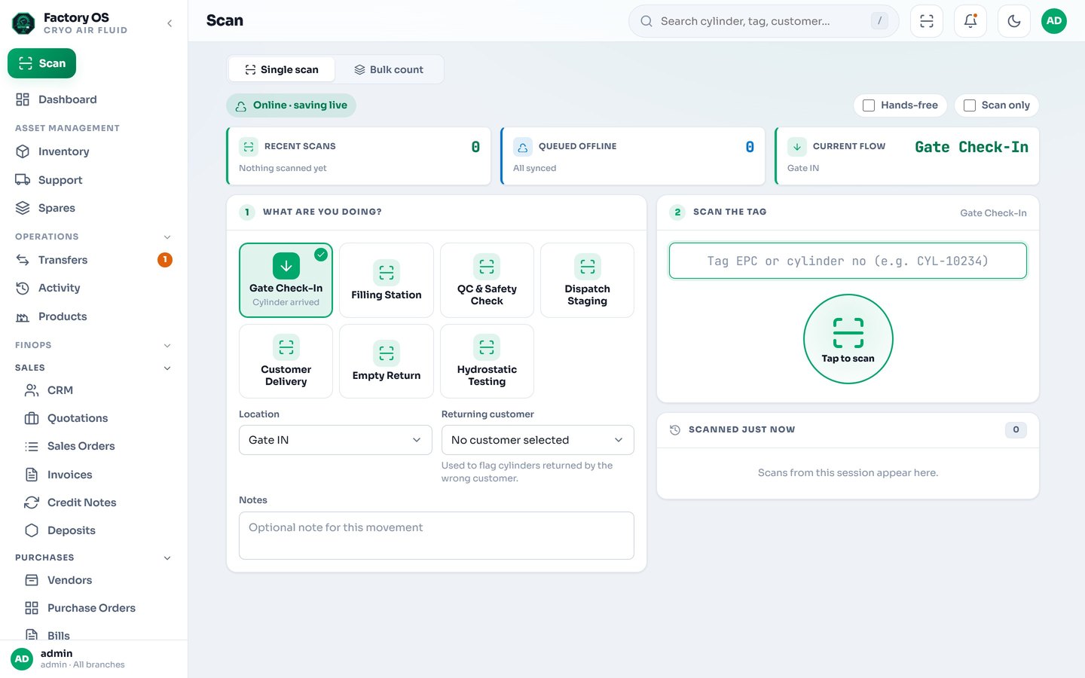Select the Hydrostatic Testing flow
This screenshot has width=1085, height=678.
point(487,361)
